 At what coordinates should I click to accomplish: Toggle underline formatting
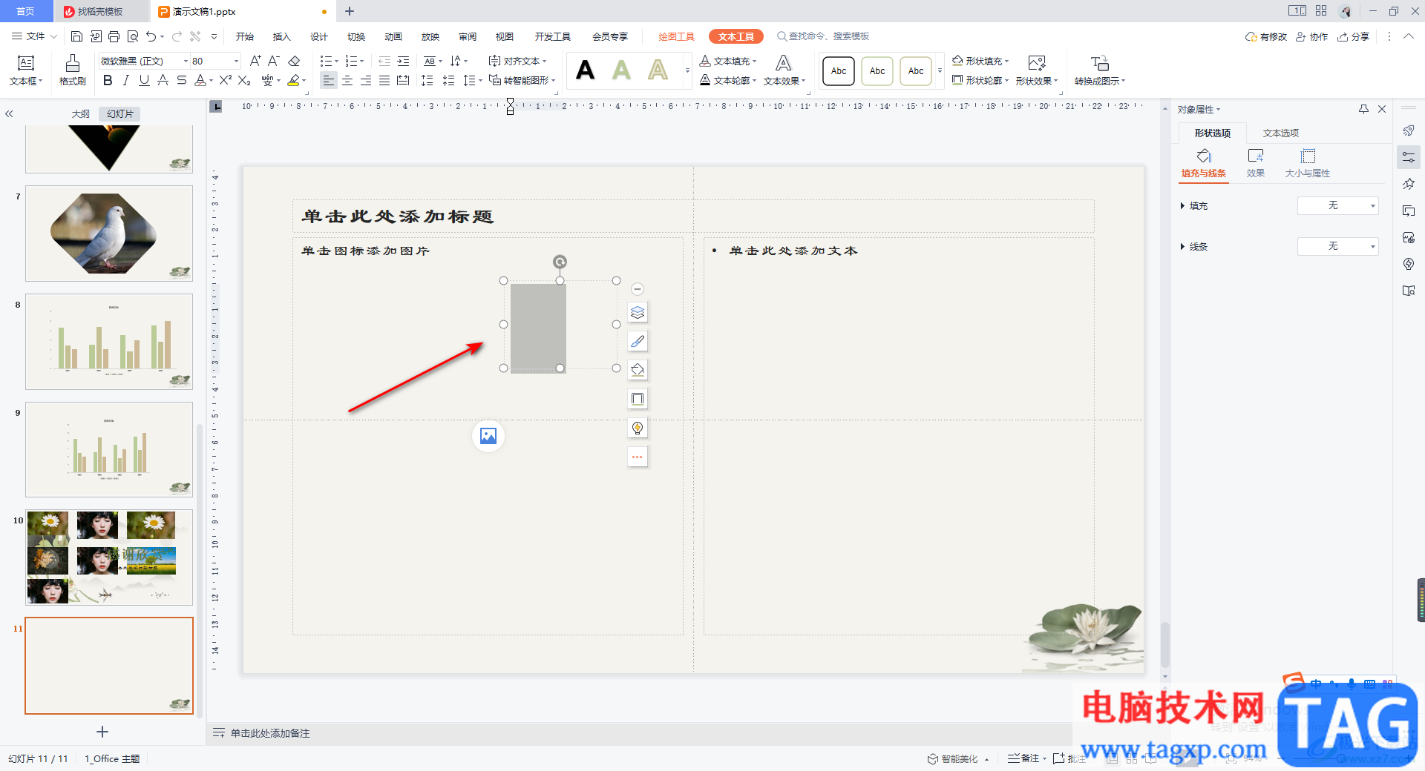[x=145, y=80]
